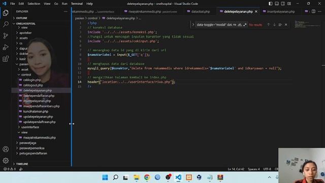Screen dimensions: 325x183
Task: Open the Search view in activity bar
Action: click(x=6, y=24)
